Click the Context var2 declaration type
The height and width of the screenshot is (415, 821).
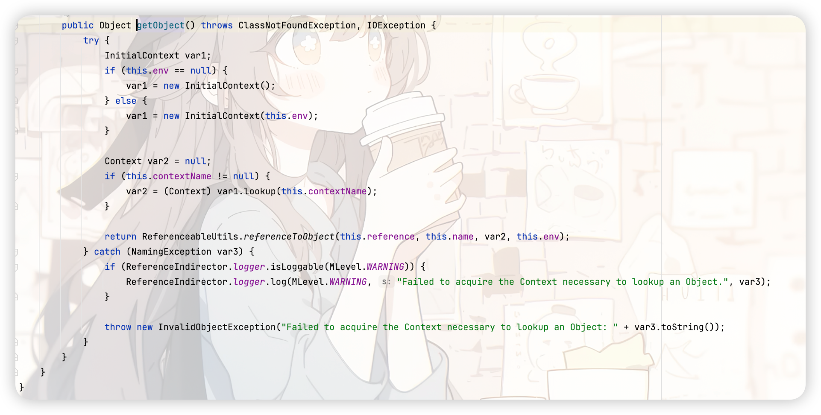[123, 161]
